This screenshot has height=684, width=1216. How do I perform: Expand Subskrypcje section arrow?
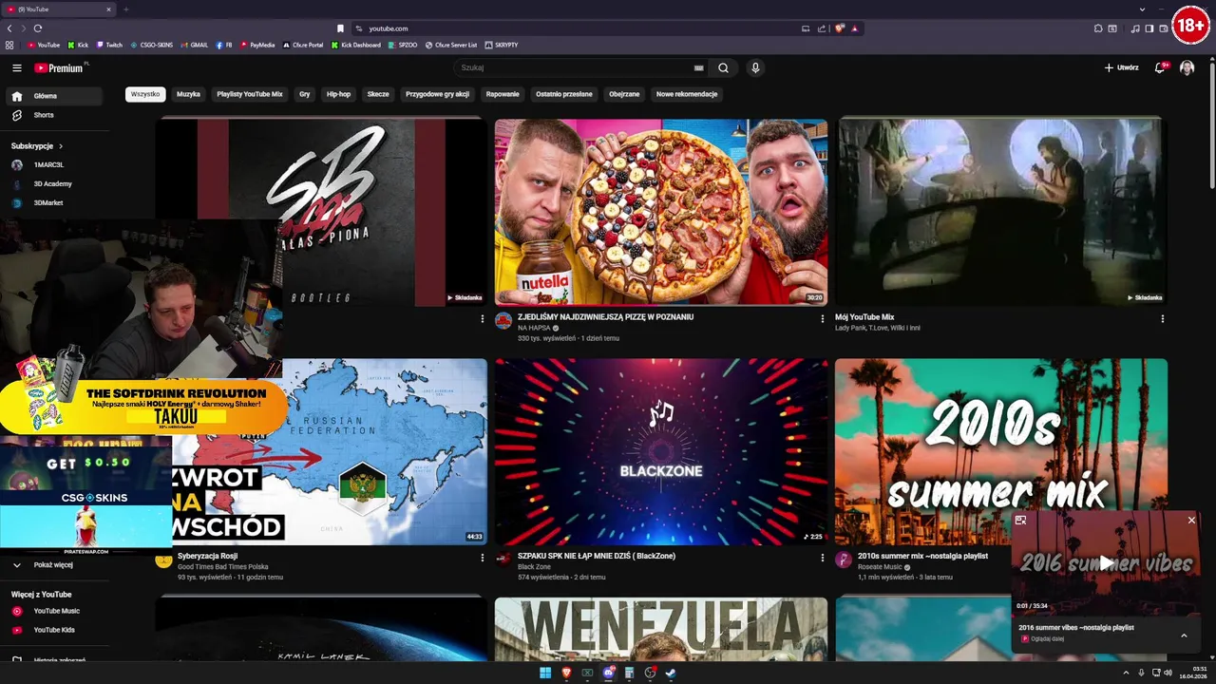[61, 146]
